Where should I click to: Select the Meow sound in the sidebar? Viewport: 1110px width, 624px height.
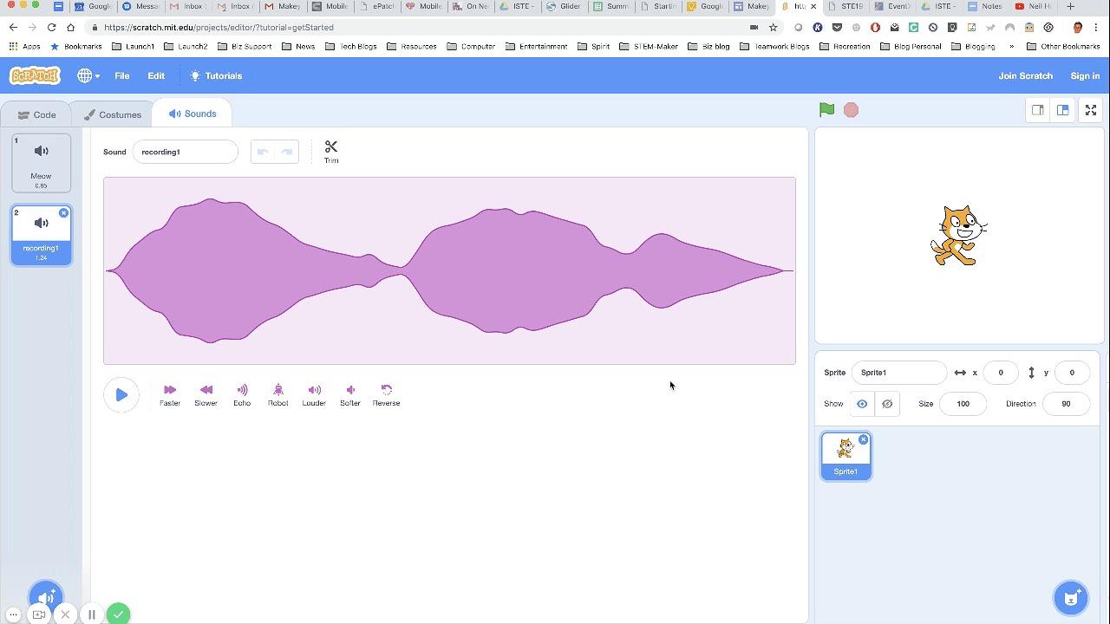[x=41, y=163]
